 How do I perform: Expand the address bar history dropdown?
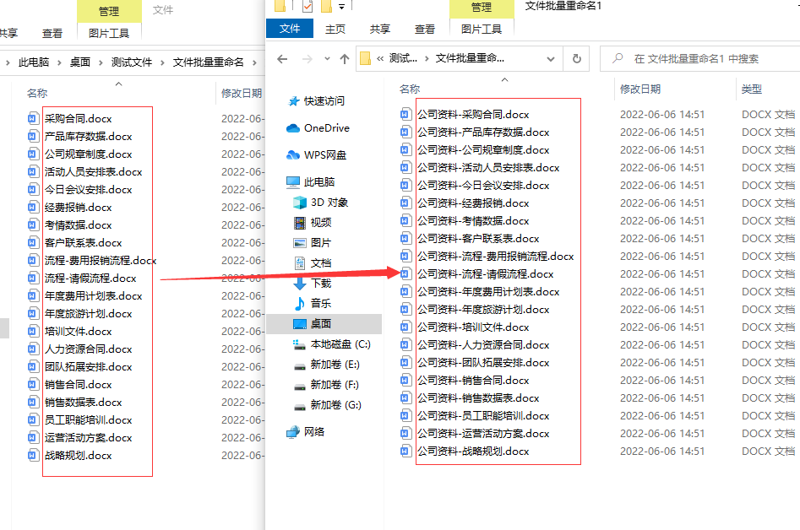[x=552, y=58]
